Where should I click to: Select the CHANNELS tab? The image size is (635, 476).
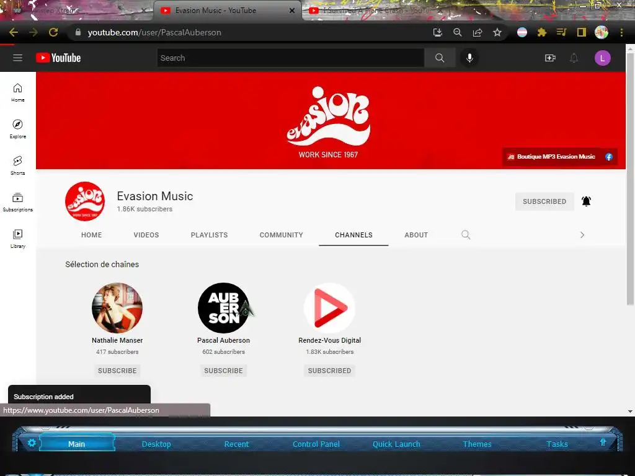click(x=353, y=235)
